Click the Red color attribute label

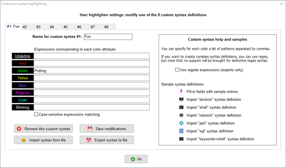tap(23, 63)
